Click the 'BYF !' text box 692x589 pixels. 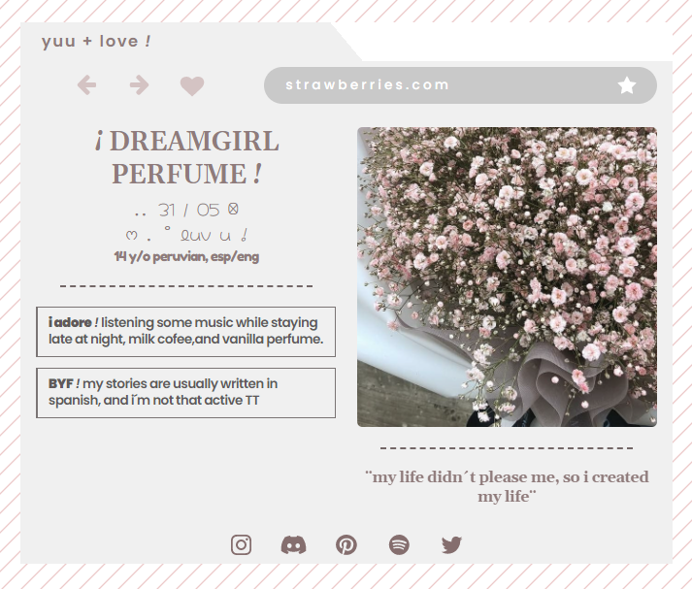185,393
